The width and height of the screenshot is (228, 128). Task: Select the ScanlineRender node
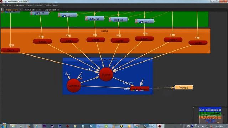[140, 89]
